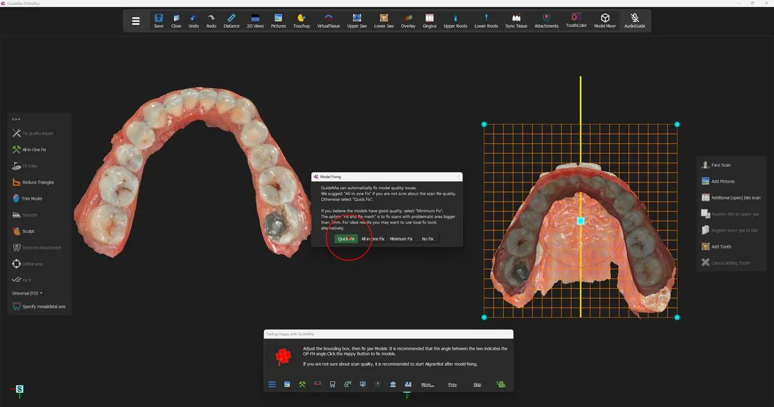The width and height of the screenshot is (774, 407).
Task: Click the Sync Tissue tool
Action: click(516, 21)
